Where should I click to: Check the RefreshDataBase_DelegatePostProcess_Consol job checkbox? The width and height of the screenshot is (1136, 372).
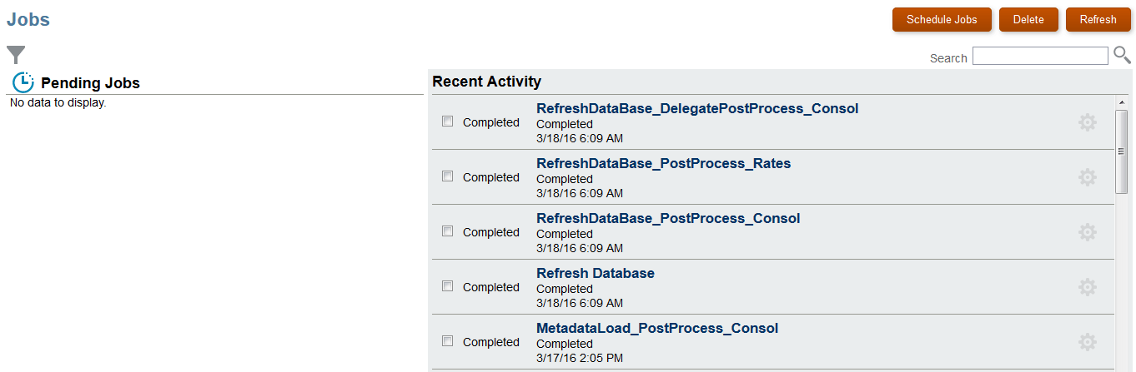pyautogui.click(x=448, y=122)
